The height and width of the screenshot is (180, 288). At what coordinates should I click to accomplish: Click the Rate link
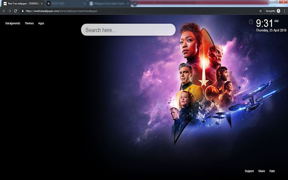272,171
